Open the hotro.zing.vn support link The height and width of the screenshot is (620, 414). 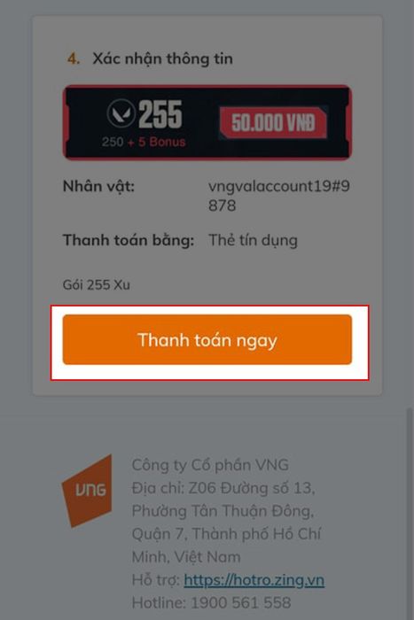pyautogui.click(x=254, y=580)
